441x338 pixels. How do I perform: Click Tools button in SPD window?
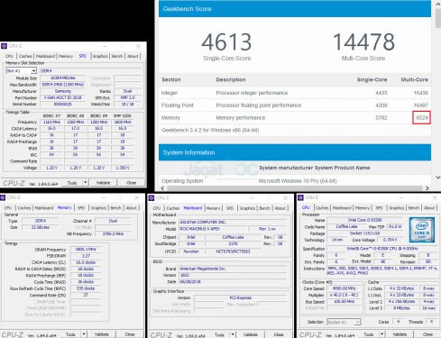point(72,183)
